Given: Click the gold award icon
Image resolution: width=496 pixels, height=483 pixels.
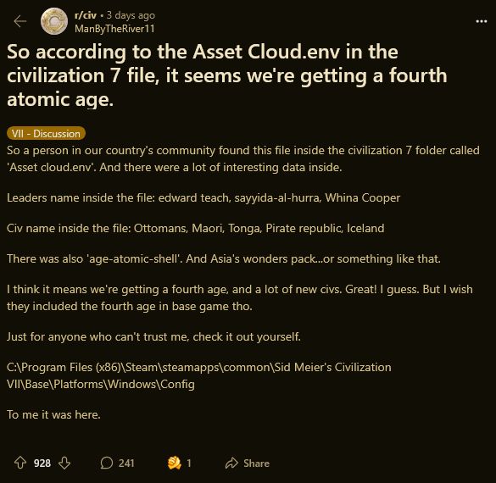Looking at the screenshot, I should (174, 463).
